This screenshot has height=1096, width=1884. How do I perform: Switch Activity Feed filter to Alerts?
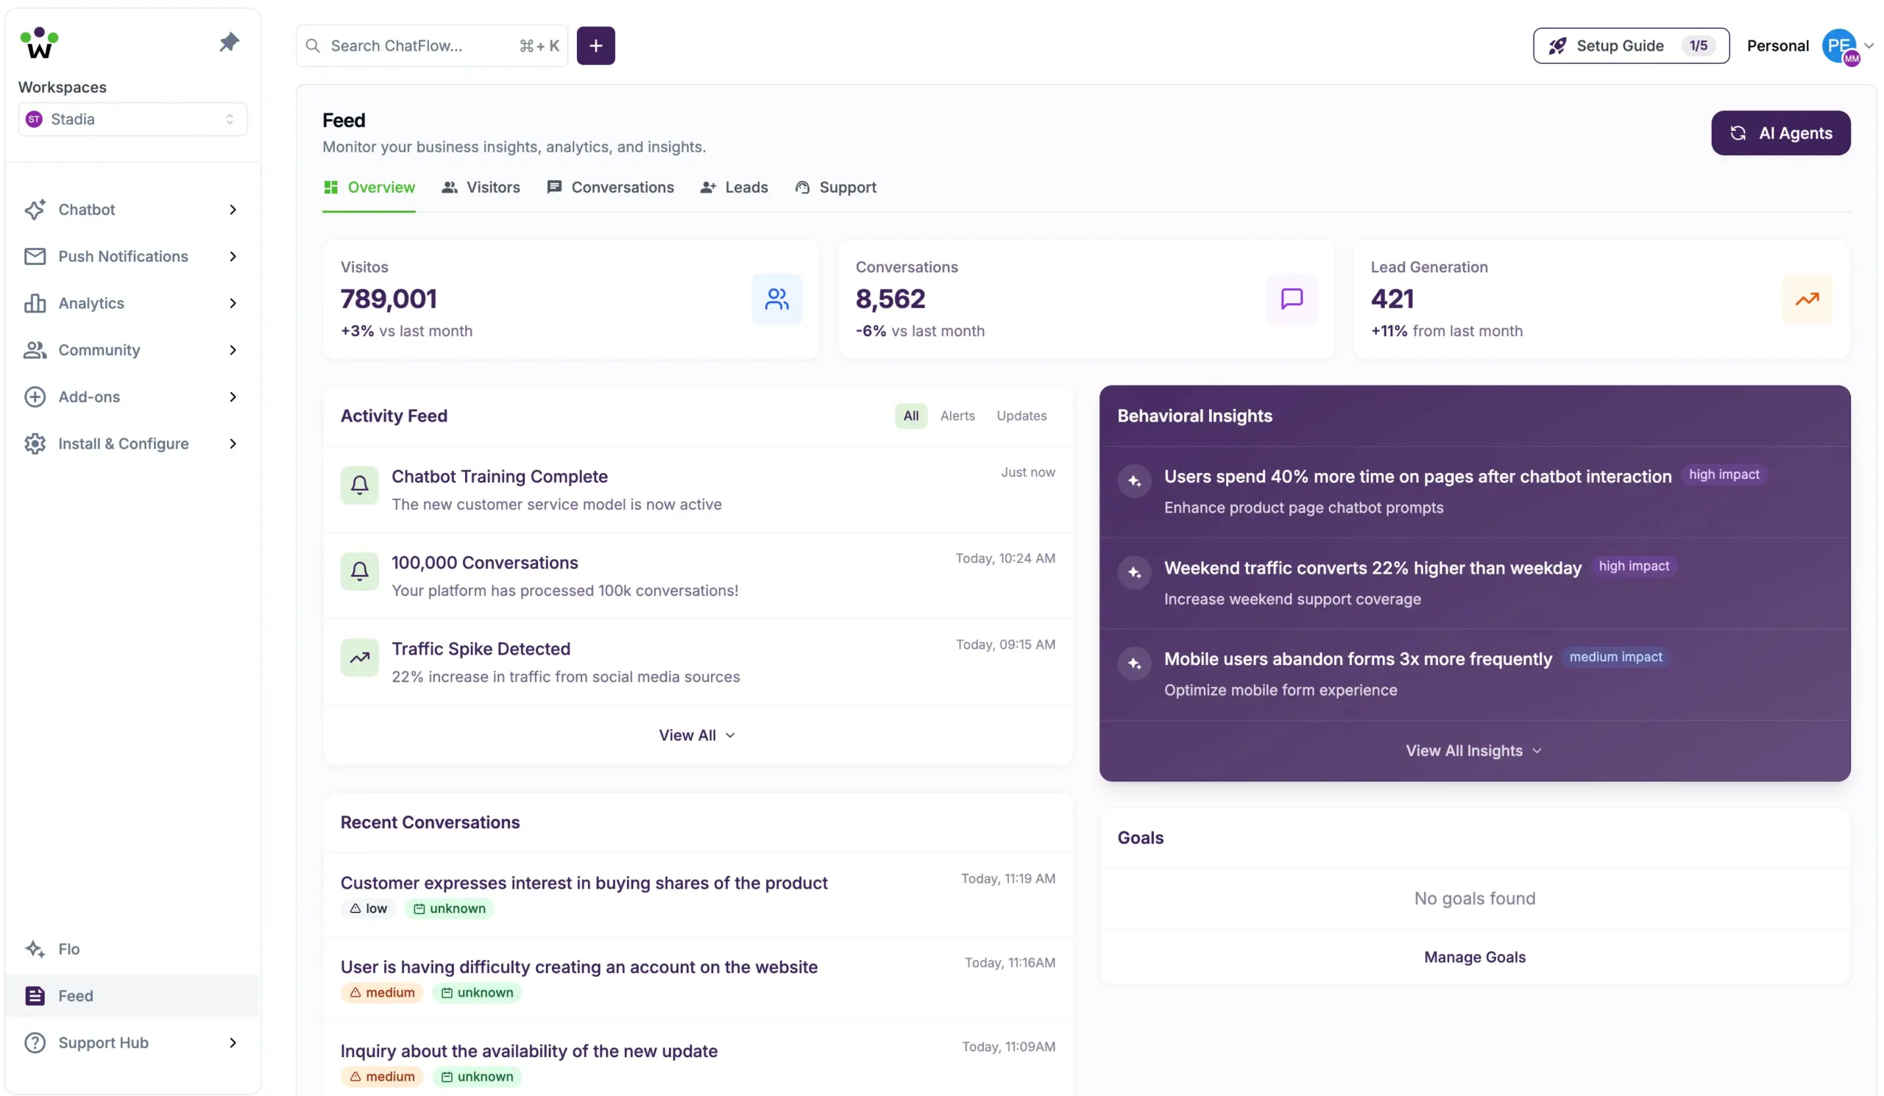(x=957, y=416)
